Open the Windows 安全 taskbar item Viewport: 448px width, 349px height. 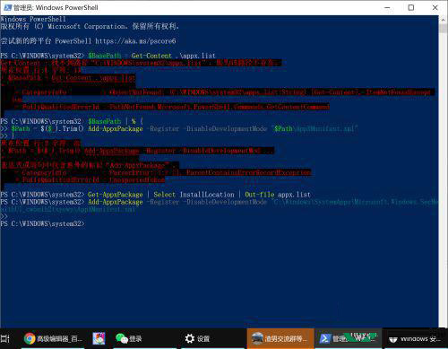(x=415, y=339)
